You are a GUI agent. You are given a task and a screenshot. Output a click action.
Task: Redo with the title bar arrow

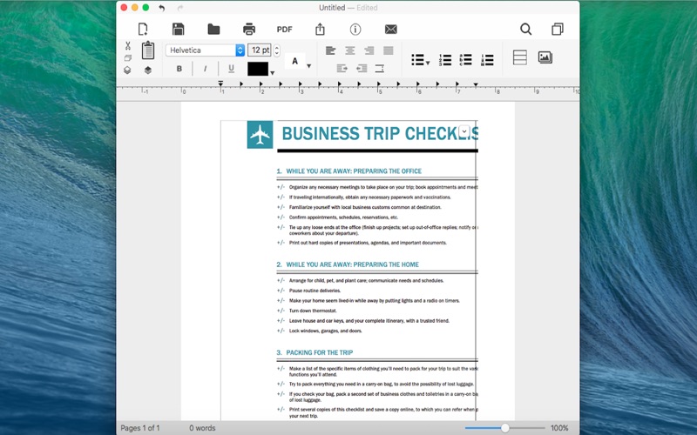tap(180, 8)
